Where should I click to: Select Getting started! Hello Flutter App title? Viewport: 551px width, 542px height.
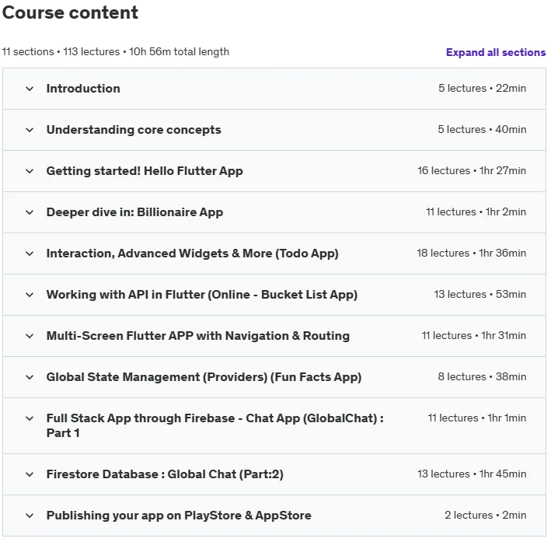(x=145, y=171)
